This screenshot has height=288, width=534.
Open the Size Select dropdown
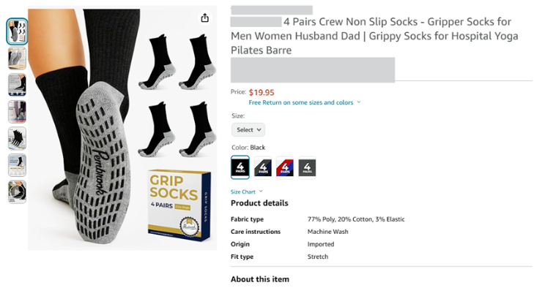pos(248,129)
